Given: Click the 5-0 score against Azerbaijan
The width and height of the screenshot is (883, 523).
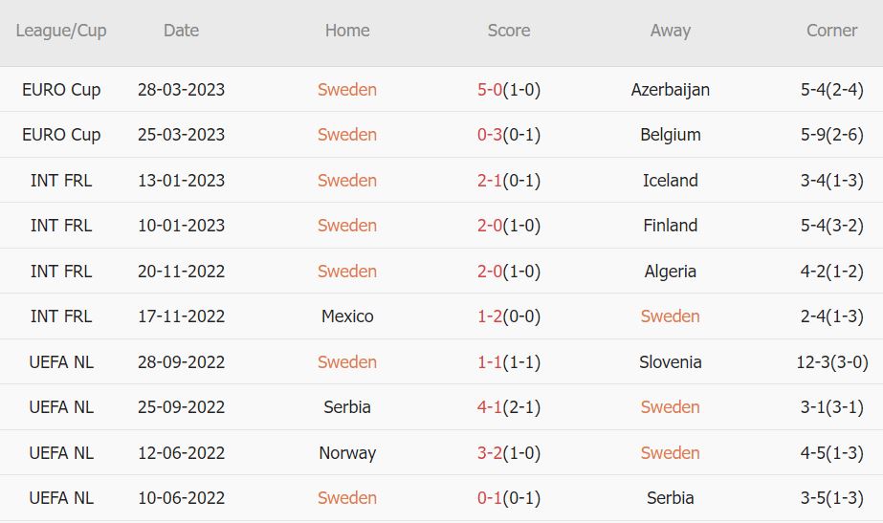Looking at the screenshot, I should point(490,90).
